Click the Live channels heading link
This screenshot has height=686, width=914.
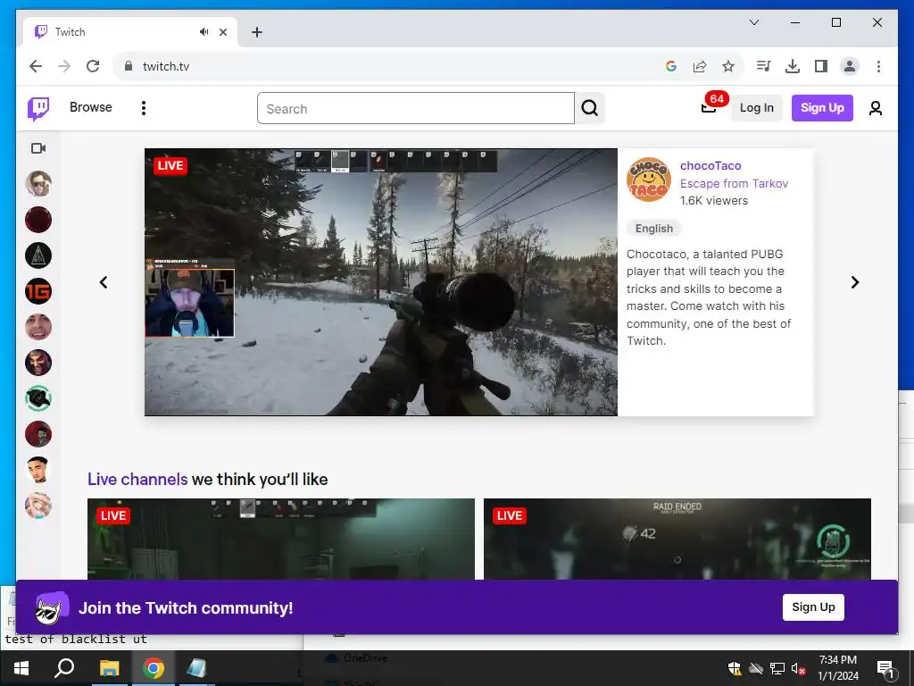tap(137, 480)
